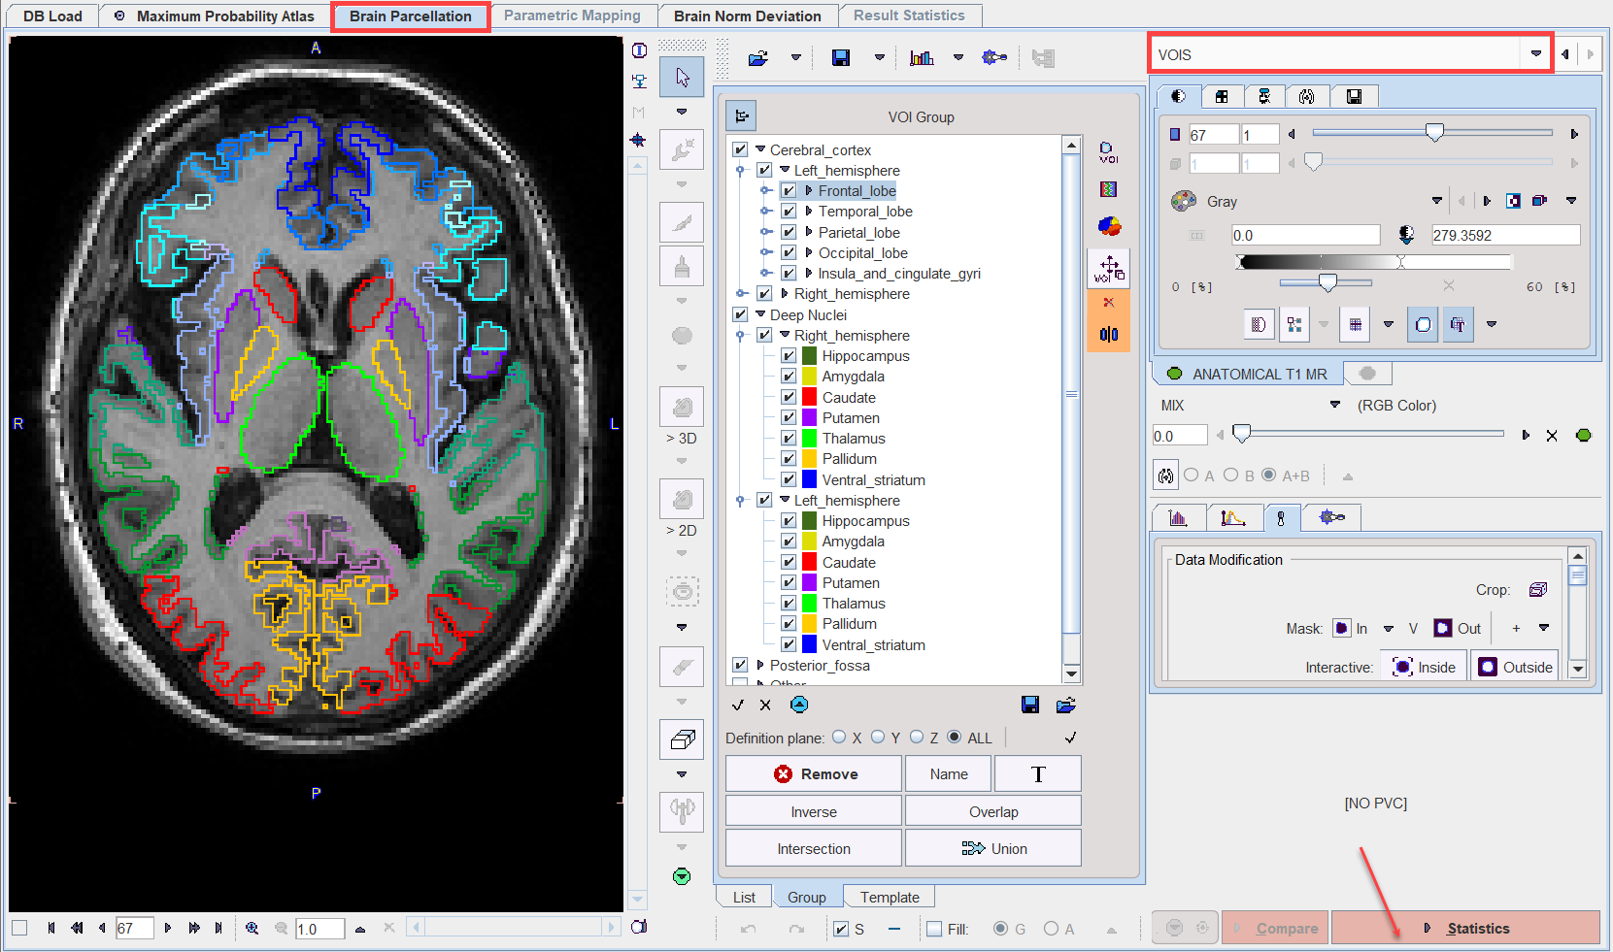Click the save VOI floppy icon

tap(841, 58)
